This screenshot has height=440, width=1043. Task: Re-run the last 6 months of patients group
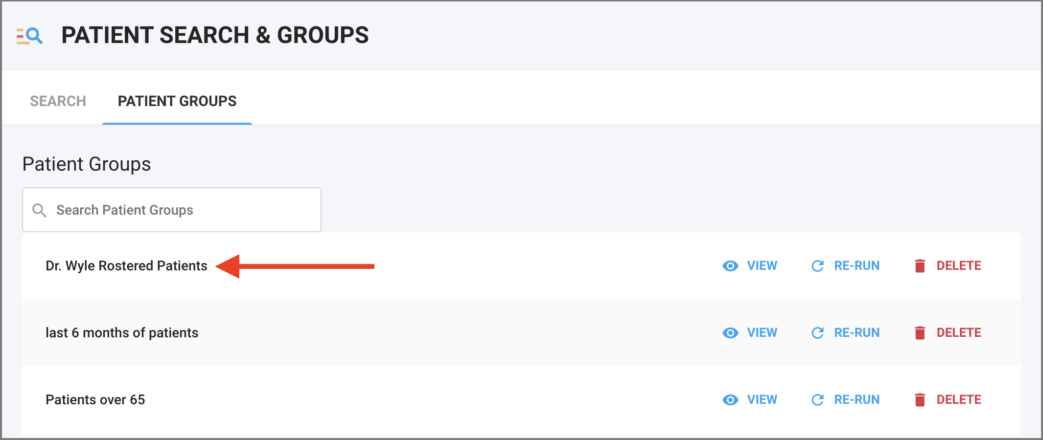845,333
